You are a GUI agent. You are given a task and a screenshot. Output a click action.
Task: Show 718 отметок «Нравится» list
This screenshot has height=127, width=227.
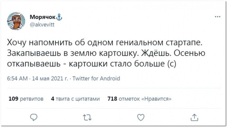[x=139, y=99]
